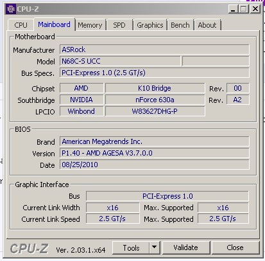The width and height of the screenshot is (265, 261).
Task: Click the Chipset vendor AMD field
Action: (x=81, y=88)
